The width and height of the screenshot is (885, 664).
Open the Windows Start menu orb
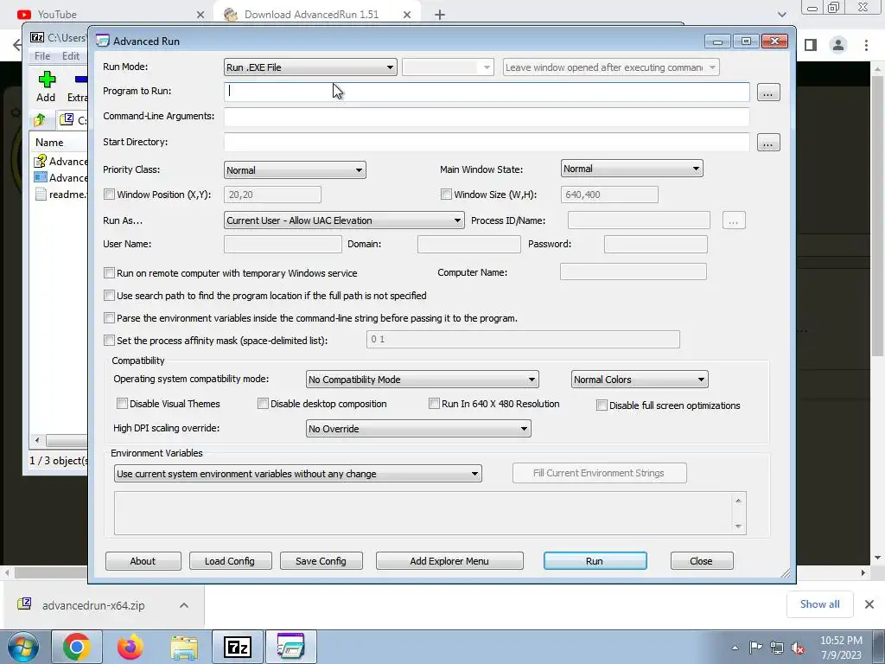coord(22,647)
